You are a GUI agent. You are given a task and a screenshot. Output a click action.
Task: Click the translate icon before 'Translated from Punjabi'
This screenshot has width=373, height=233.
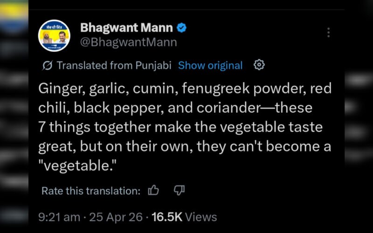pos(47,66)
